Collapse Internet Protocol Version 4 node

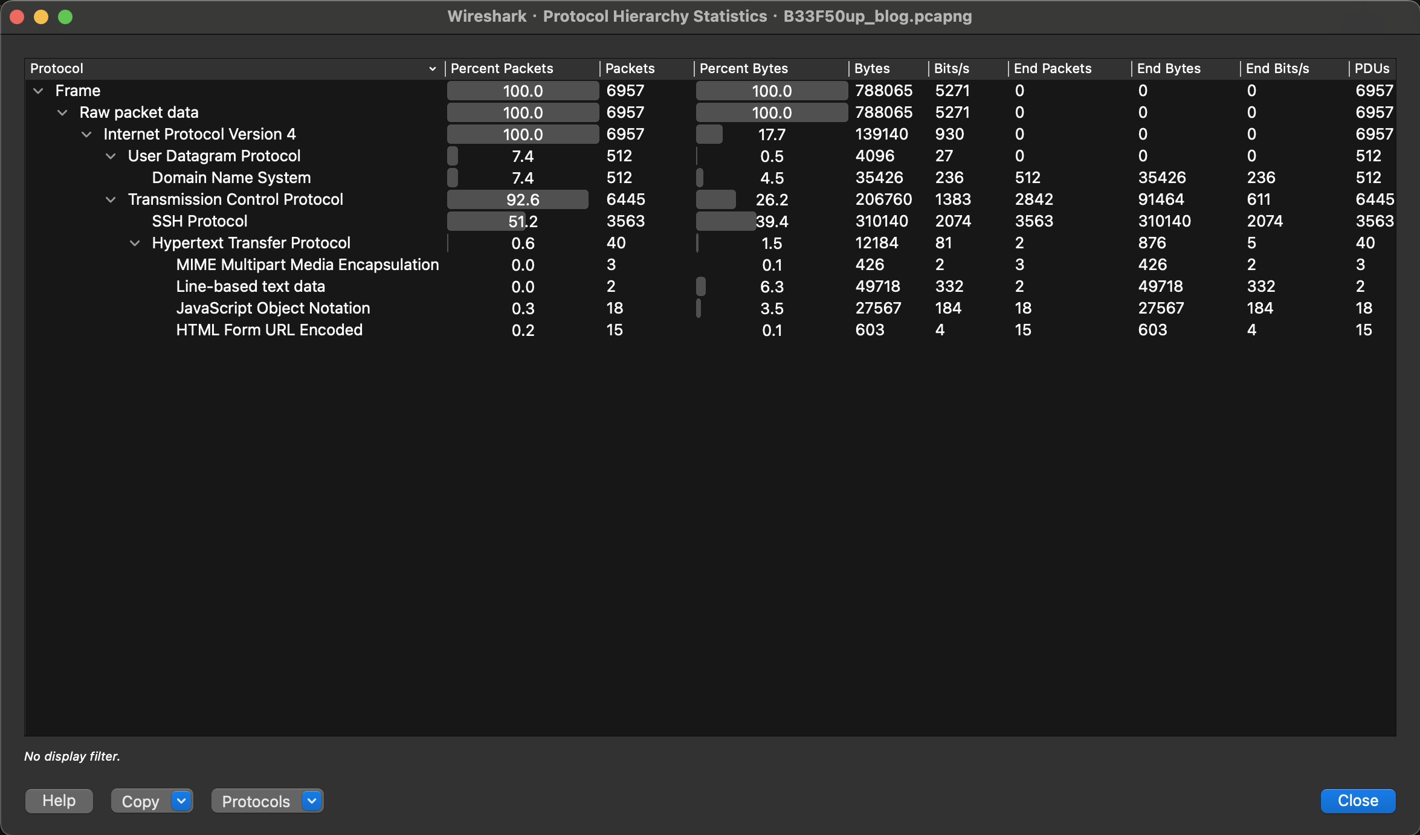click(x=86, y=134)
